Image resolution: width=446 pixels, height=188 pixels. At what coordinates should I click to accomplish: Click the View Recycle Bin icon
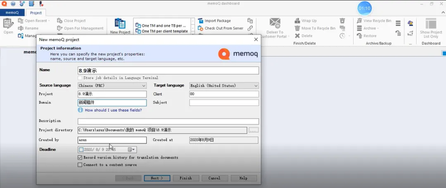coord(359,21)
